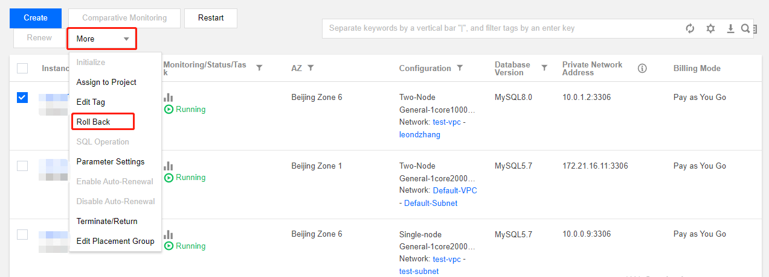Open the column settings gear icon
Viewport: 769px width, 277px height.
coord(710,28)
